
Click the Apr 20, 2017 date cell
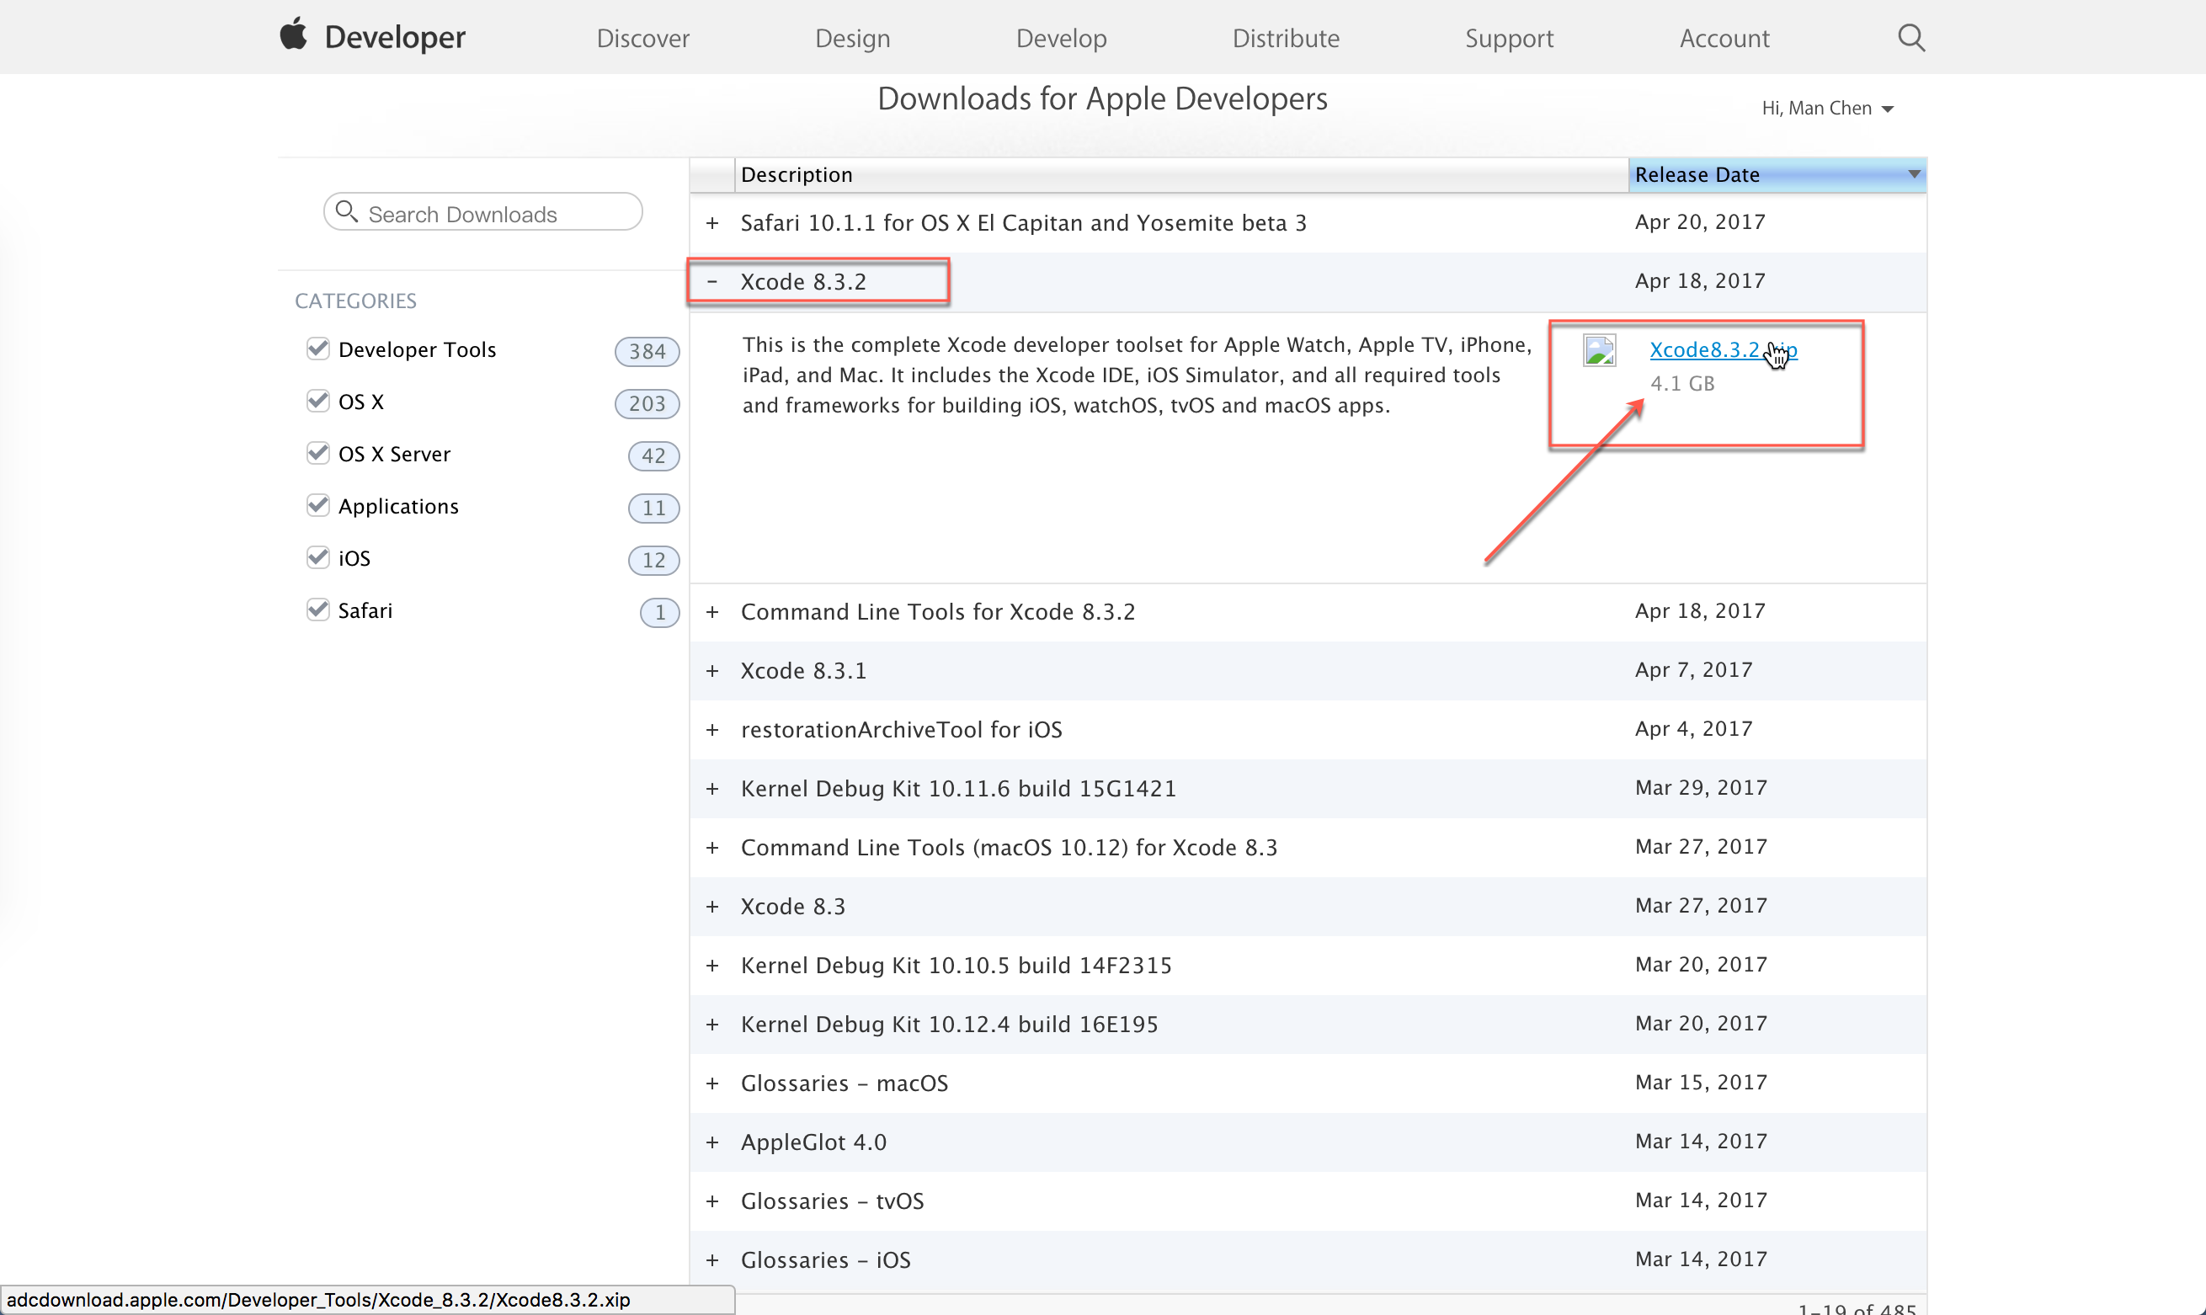point(1699,222)
